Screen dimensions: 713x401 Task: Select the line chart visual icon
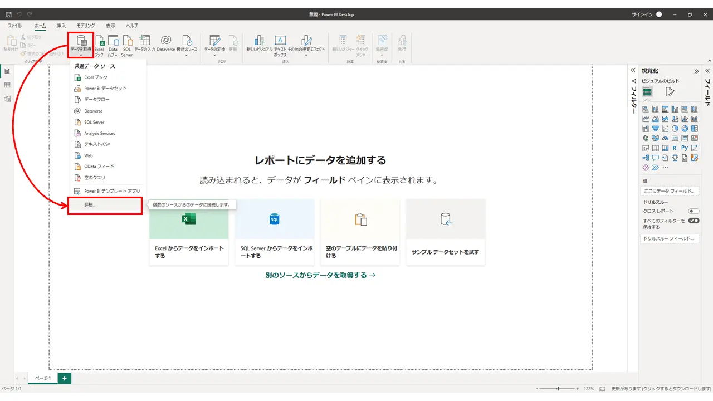pos(646,119)
